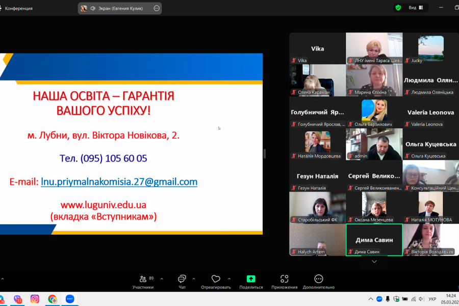The image size is (459, 306).
Task: Select Олена Караман video tile
Action: [x=317, y=80]
